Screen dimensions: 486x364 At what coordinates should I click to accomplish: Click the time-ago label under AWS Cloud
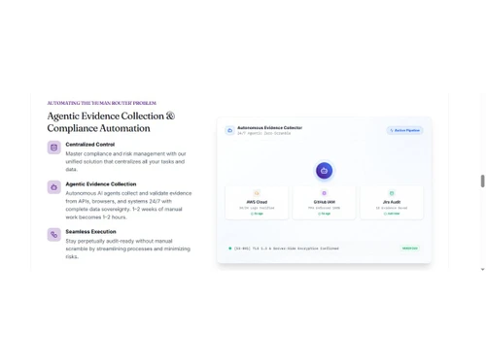pyautogui.click(x=257, y=214)
